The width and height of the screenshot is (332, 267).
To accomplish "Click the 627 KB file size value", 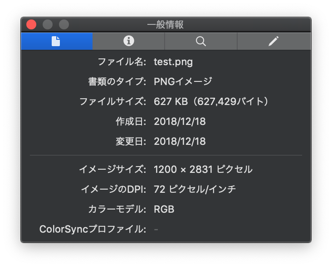I will click(x=211, y=102).
